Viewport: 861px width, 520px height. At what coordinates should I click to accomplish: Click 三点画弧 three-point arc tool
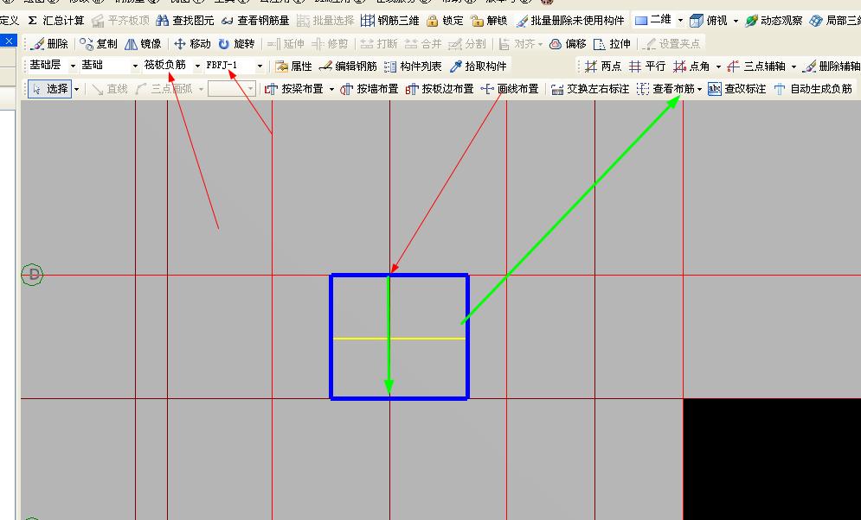tap(164, 89)
